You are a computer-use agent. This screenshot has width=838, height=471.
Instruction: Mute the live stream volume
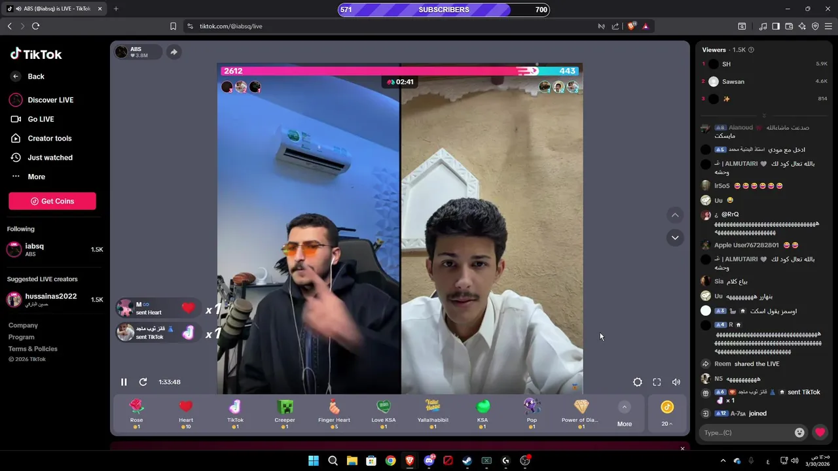click(x=676, y=382)
